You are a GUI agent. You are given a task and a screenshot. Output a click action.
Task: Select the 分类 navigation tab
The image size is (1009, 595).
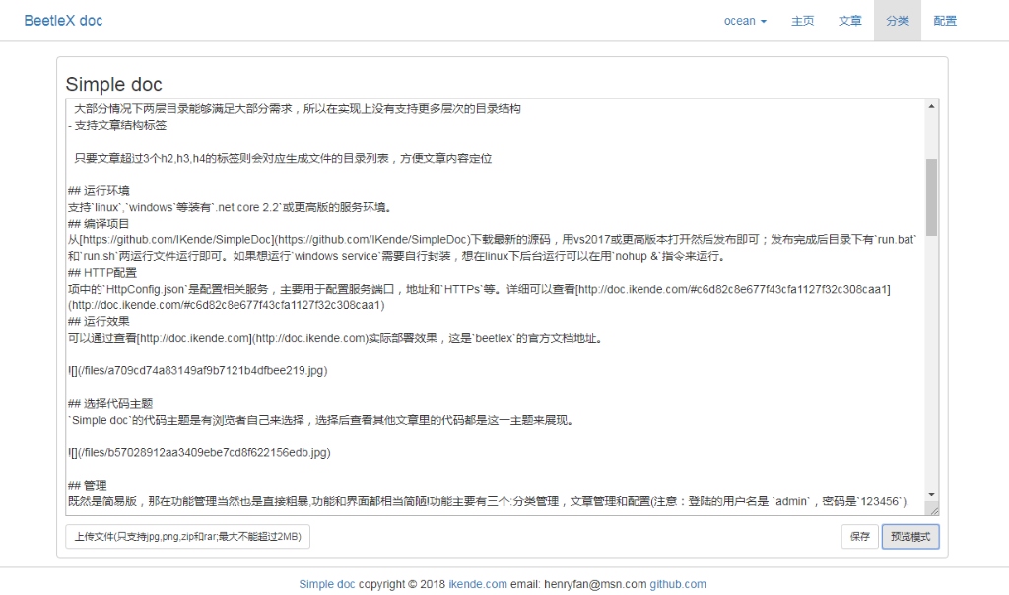[897, 21]
